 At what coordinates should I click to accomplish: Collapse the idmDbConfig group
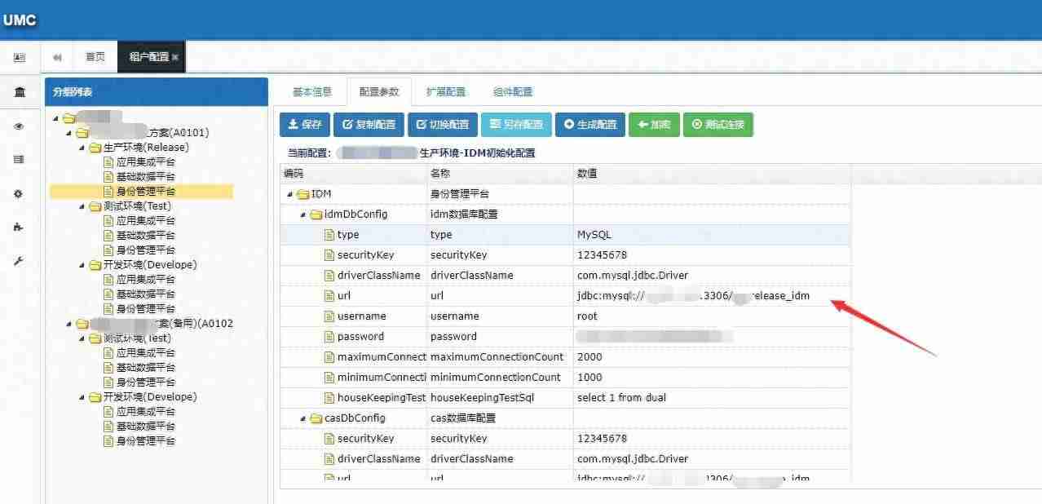point(303,214)
